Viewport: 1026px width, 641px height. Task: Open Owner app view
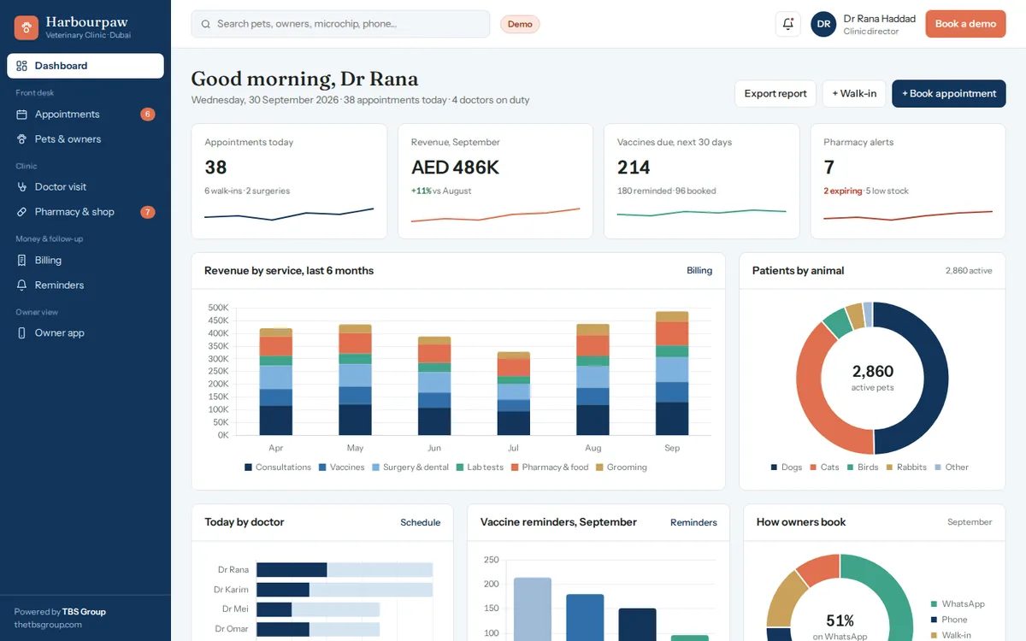coord(85,333)
